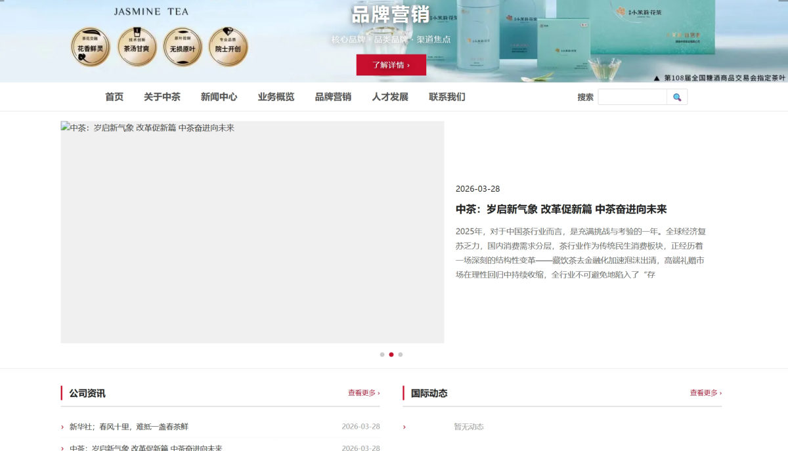Click the 无损原叶 gold badge
This screenshot has height=451, width=788.
(183, 47)
